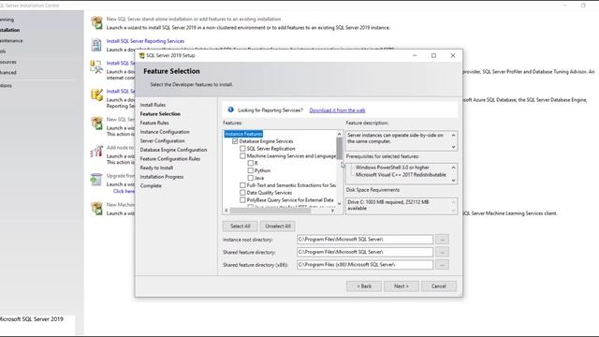Click the Features list scroll down arrow
The image size is (599, 337).
(339, 203)
